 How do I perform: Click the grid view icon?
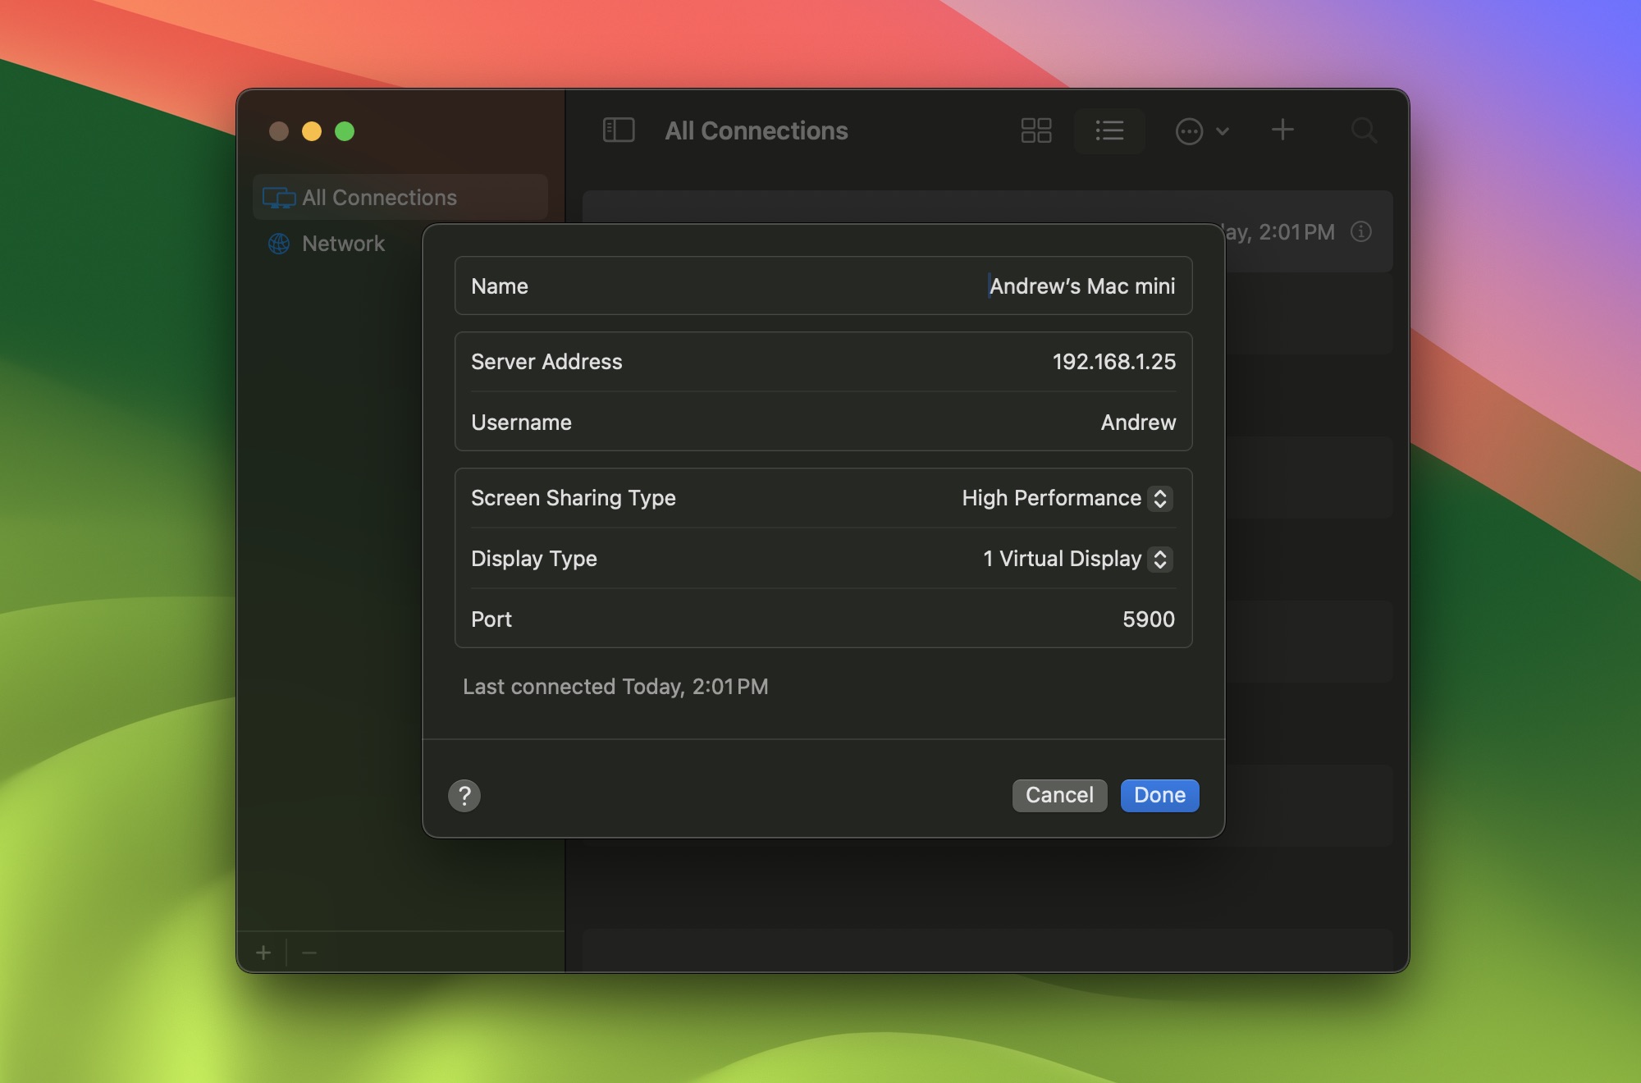point(1035,130)
